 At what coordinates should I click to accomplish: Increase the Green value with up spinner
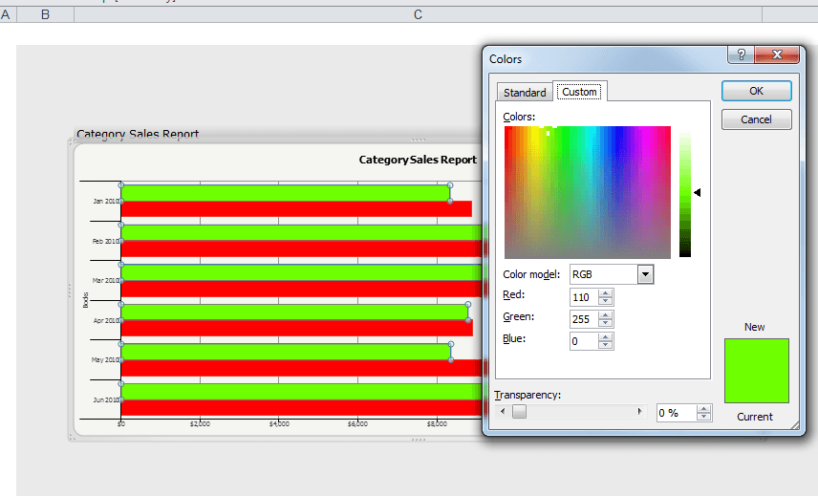(x=605, y=315)
